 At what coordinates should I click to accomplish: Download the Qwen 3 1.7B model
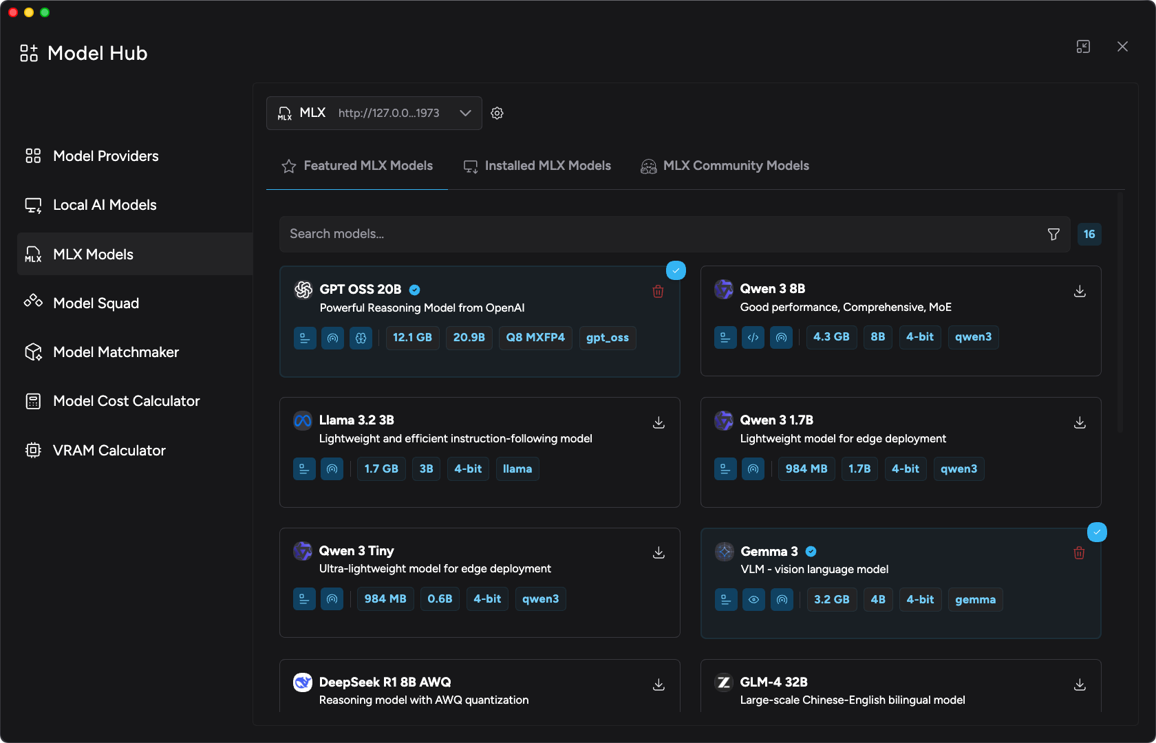(x=1080, y=422)
